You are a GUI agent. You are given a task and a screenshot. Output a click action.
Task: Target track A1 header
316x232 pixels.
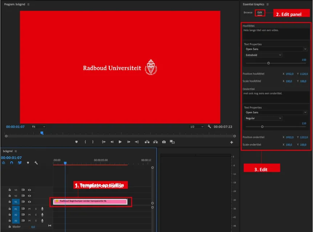tap(16, 209)
